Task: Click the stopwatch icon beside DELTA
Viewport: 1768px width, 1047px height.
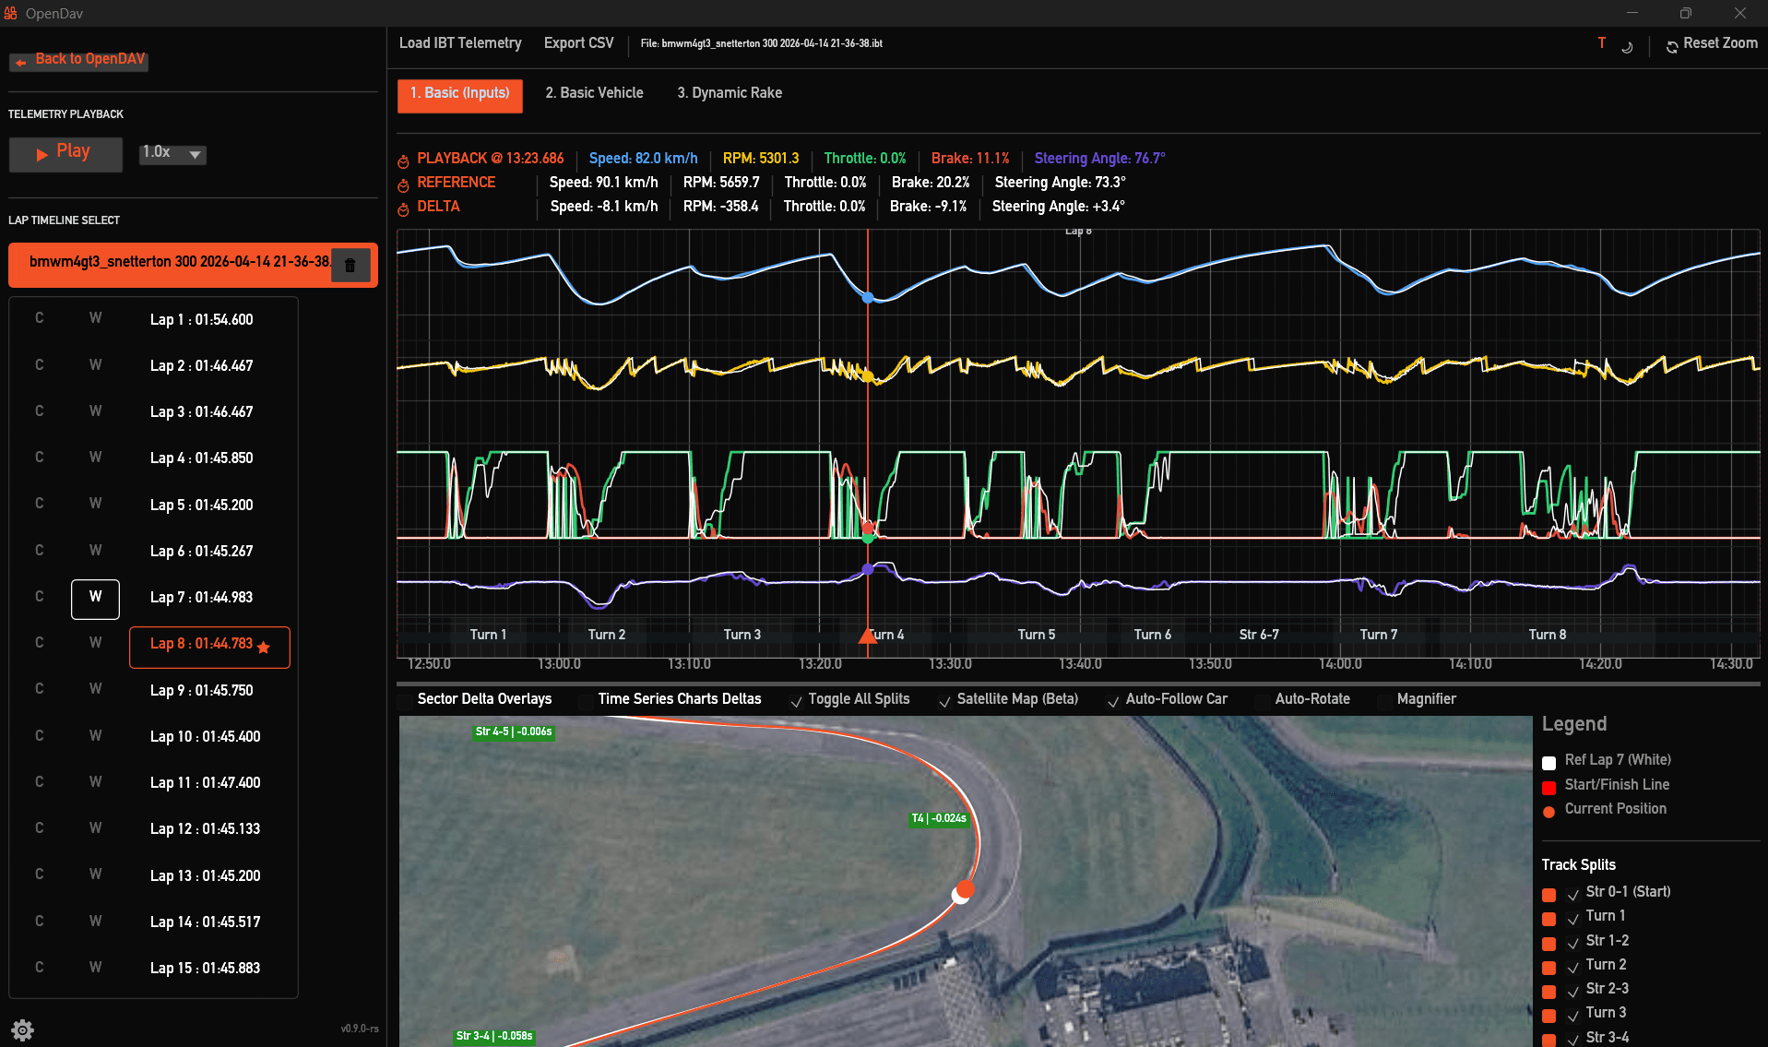Action: pos(403,209)
